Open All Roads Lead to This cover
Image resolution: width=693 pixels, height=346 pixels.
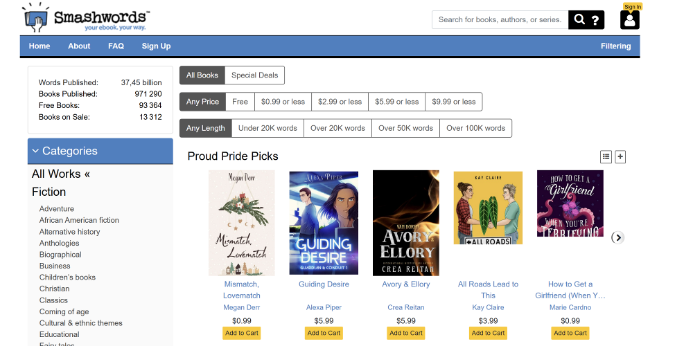[x=489, y=208]
